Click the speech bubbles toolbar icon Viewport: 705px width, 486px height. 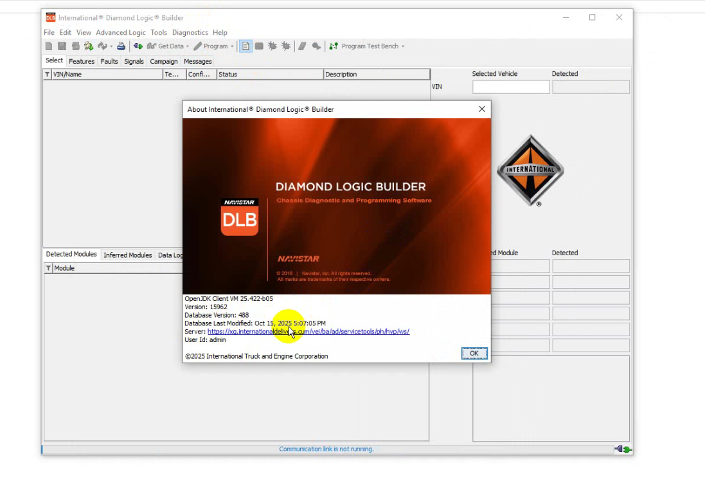click(316, 46)
